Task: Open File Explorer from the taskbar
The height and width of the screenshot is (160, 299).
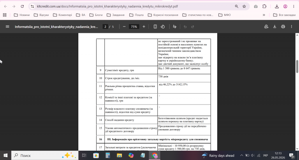Action: coord(120,155)
